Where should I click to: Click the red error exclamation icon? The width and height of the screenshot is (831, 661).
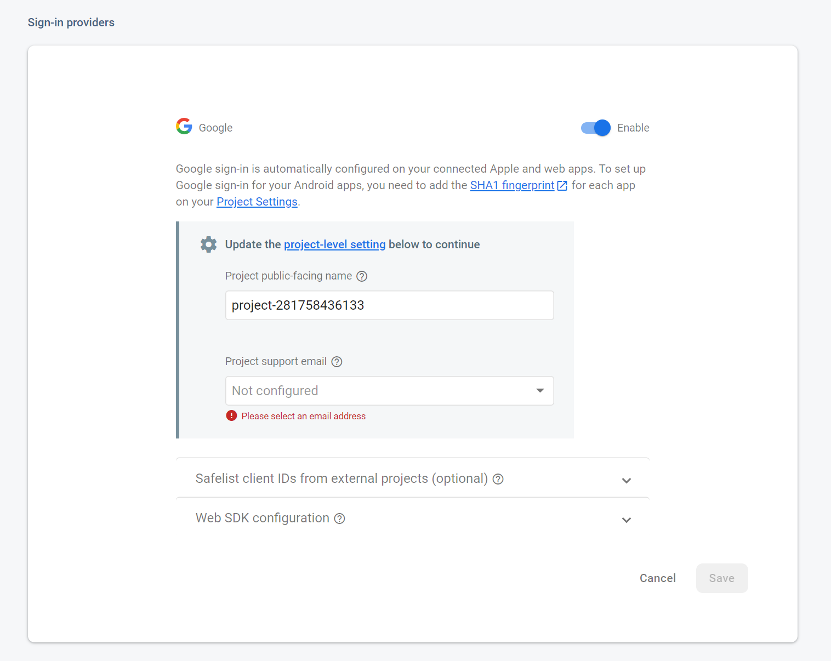(232, 415)
